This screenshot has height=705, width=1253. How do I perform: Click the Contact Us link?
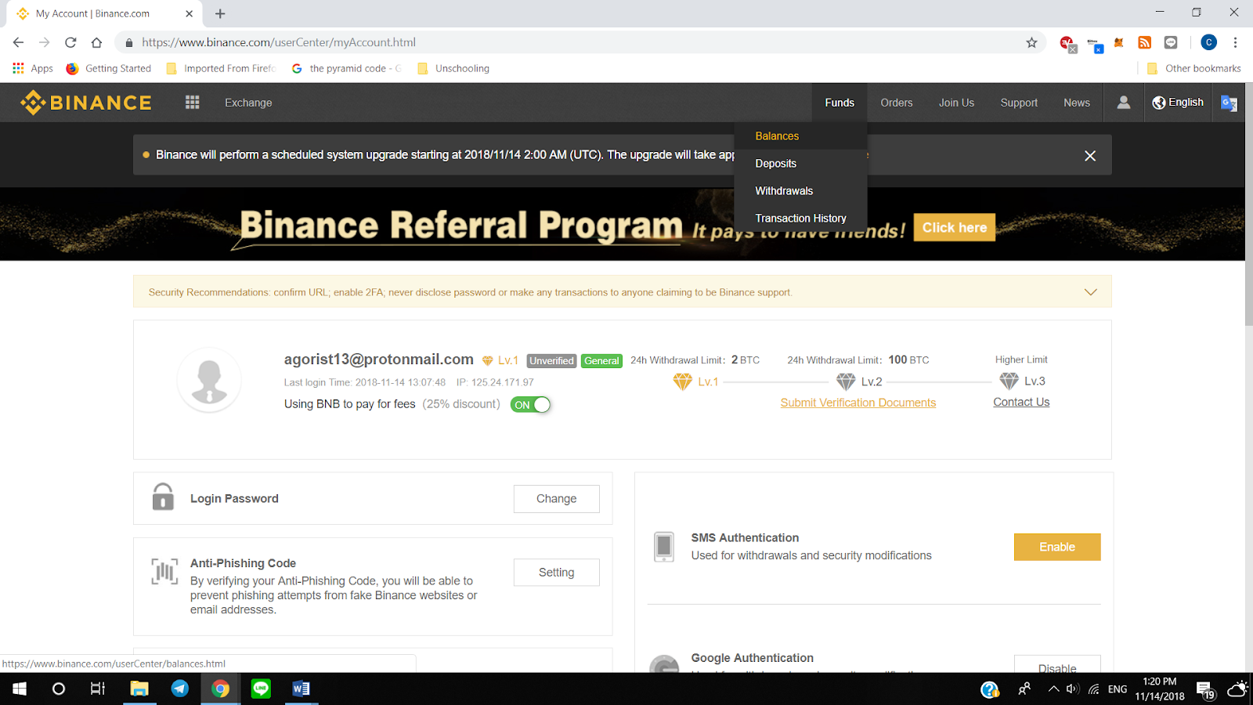(x=1021, y=402)
